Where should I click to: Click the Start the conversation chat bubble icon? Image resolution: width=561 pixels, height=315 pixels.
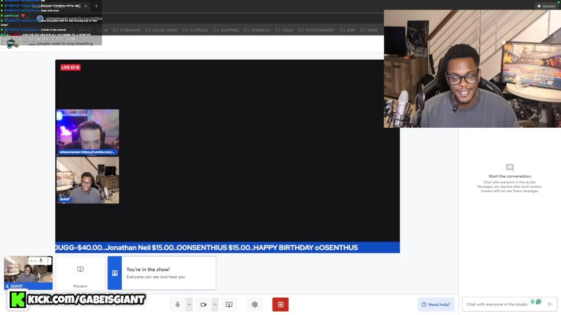[x=510, y=167]
